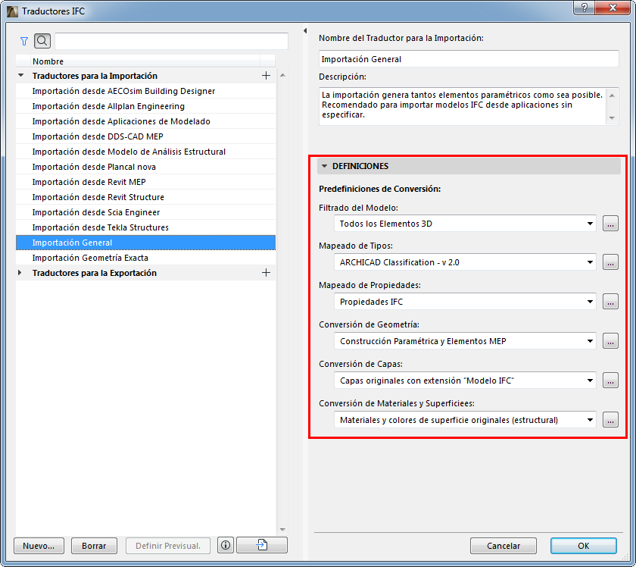Image resolution: width=636 pixels, height=567 pixels.
Task: Select the Importación General translator
Action: coord(145,243)
